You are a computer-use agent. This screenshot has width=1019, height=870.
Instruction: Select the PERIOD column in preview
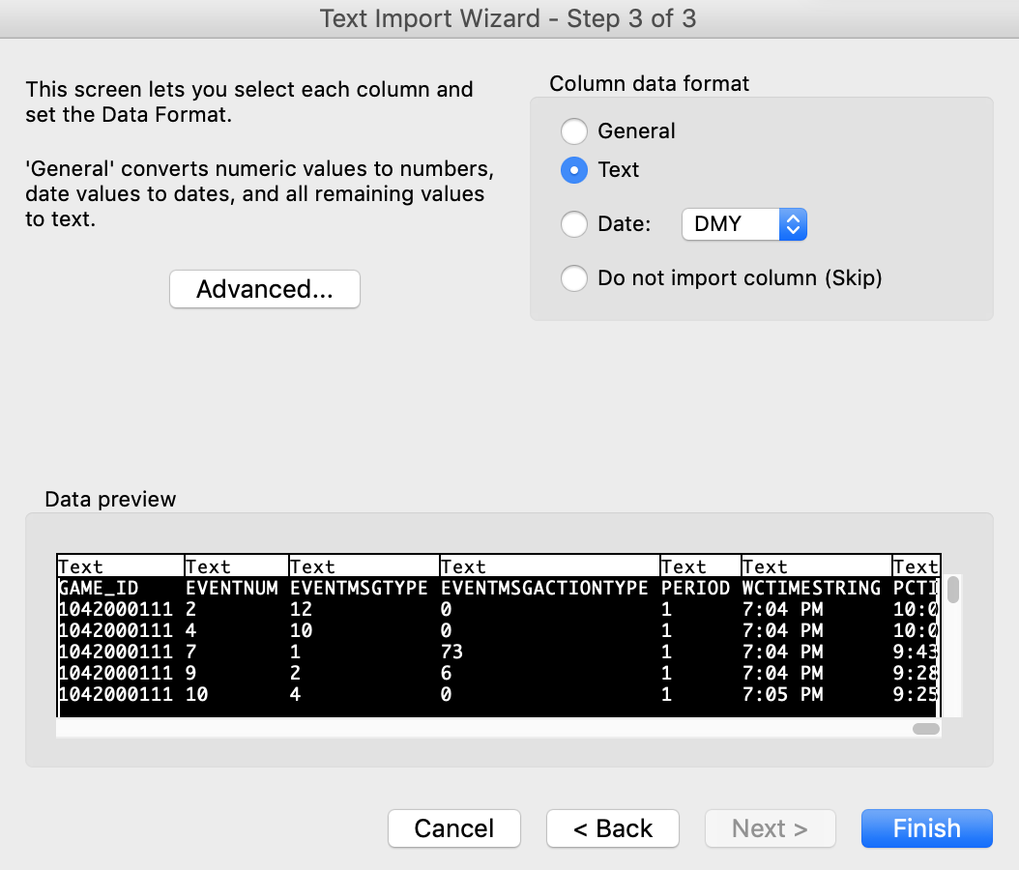tap(696, 588)
